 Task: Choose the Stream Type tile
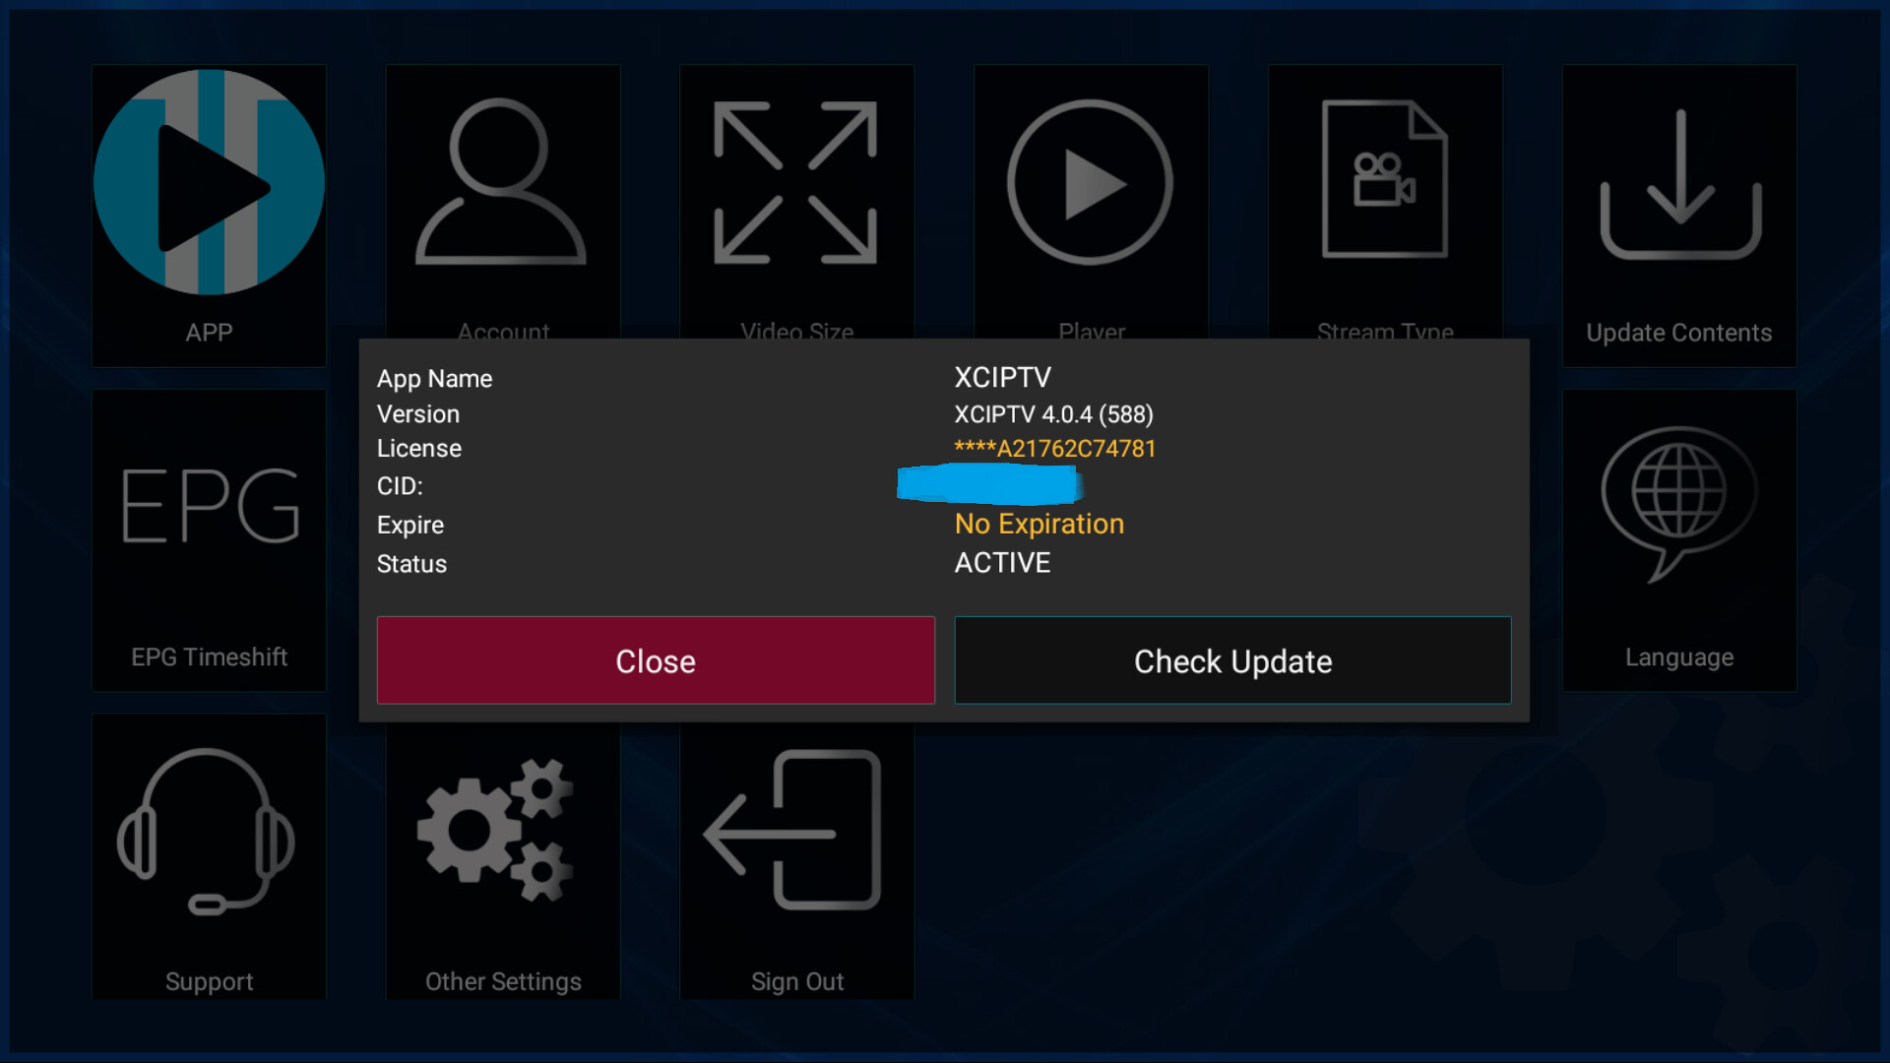1385,202
